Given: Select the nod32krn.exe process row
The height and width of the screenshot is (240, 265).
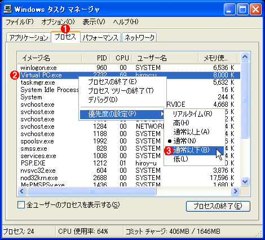Looking at the screenshot, I should coord(130,178).
